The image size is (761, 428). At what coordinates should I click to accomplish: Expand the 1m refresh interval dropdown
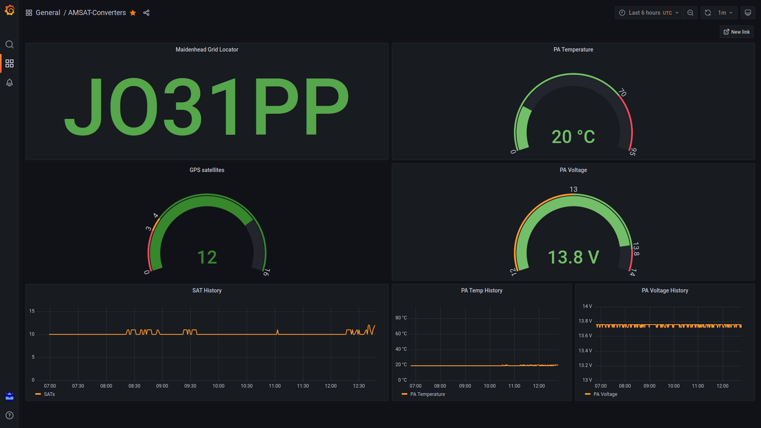pos(725,13)
